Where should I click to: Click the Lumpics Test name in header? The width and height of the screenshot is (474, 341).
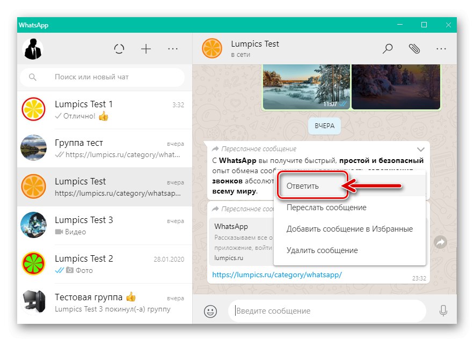coord(255,44)
